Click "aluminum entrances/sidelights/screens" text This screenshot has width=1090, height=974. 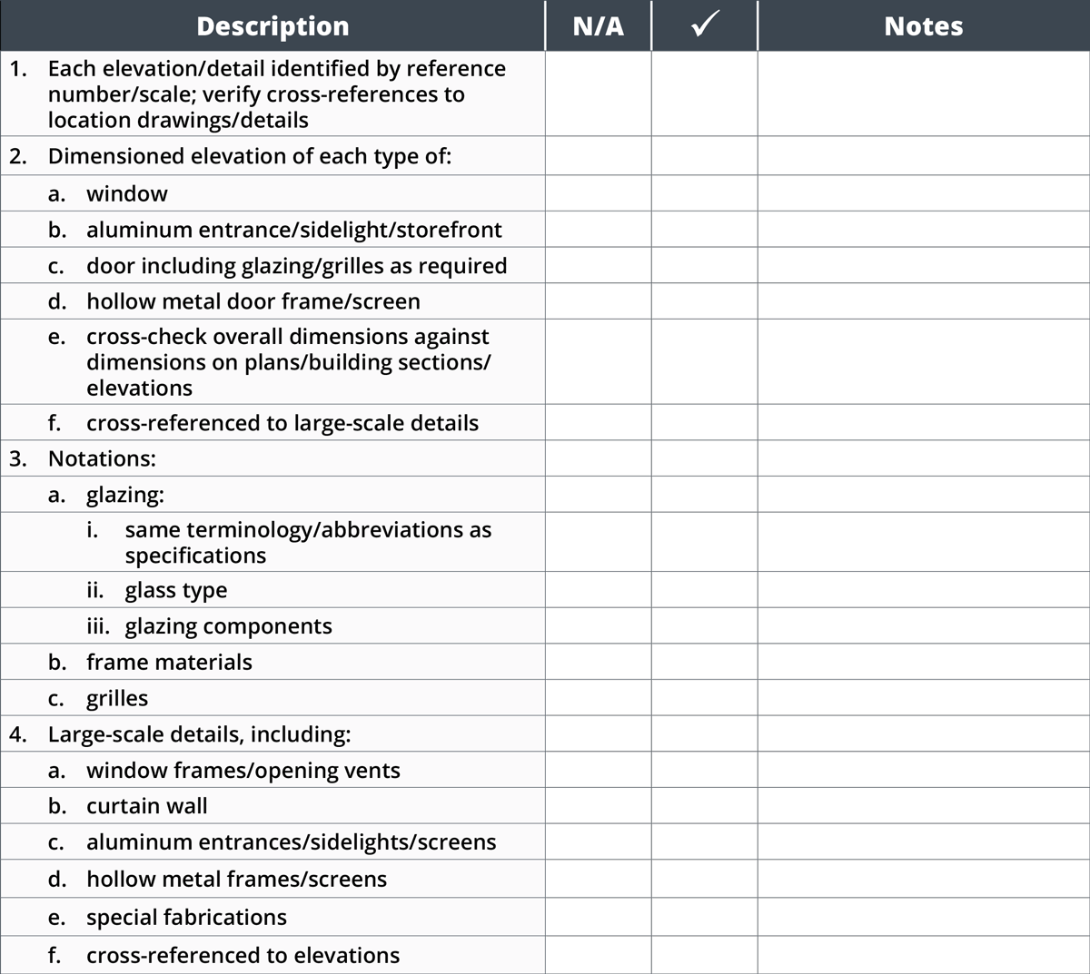click(292, 842)
